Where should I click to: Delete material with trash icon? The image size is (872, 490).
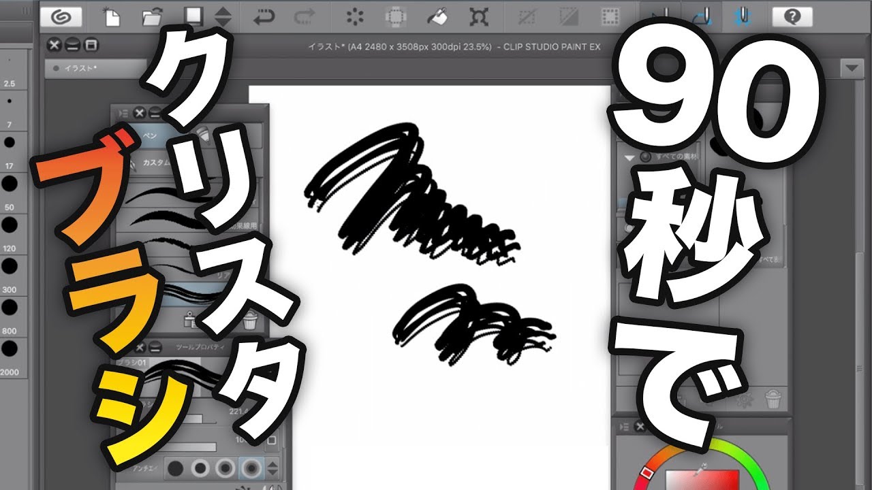click(772, 399)
